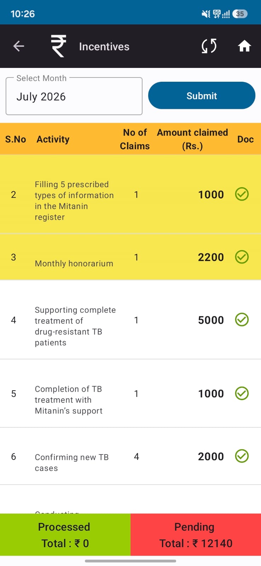This screenshot has height=566, width=261.
Task: Tap the 5000 amount claimed value
Action: [x=211, y=320]
